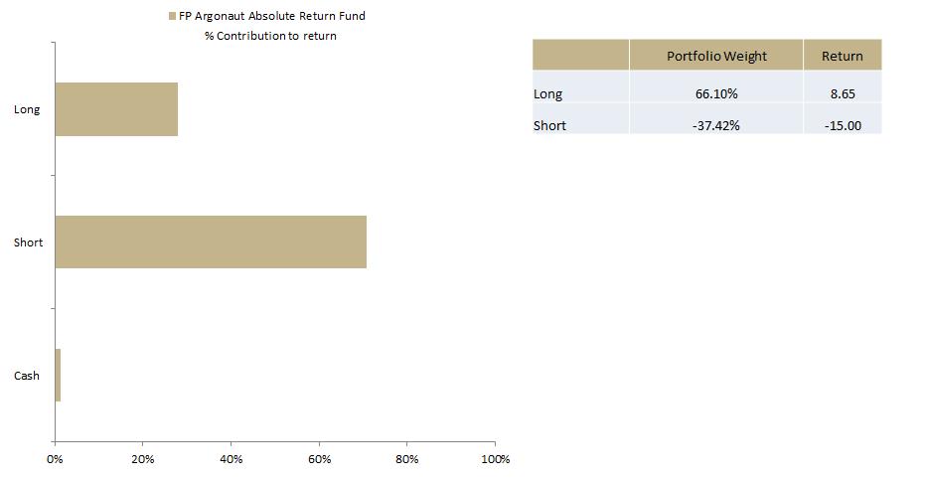Click the 100% axis tick label
The image size is (926, 482).
494,459
